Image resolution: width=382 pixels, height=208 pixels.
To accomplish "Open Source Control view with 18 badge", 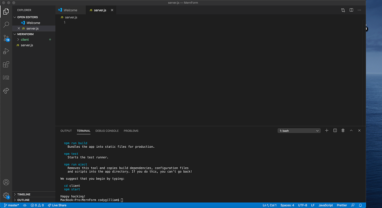I will tap(6, 38).
